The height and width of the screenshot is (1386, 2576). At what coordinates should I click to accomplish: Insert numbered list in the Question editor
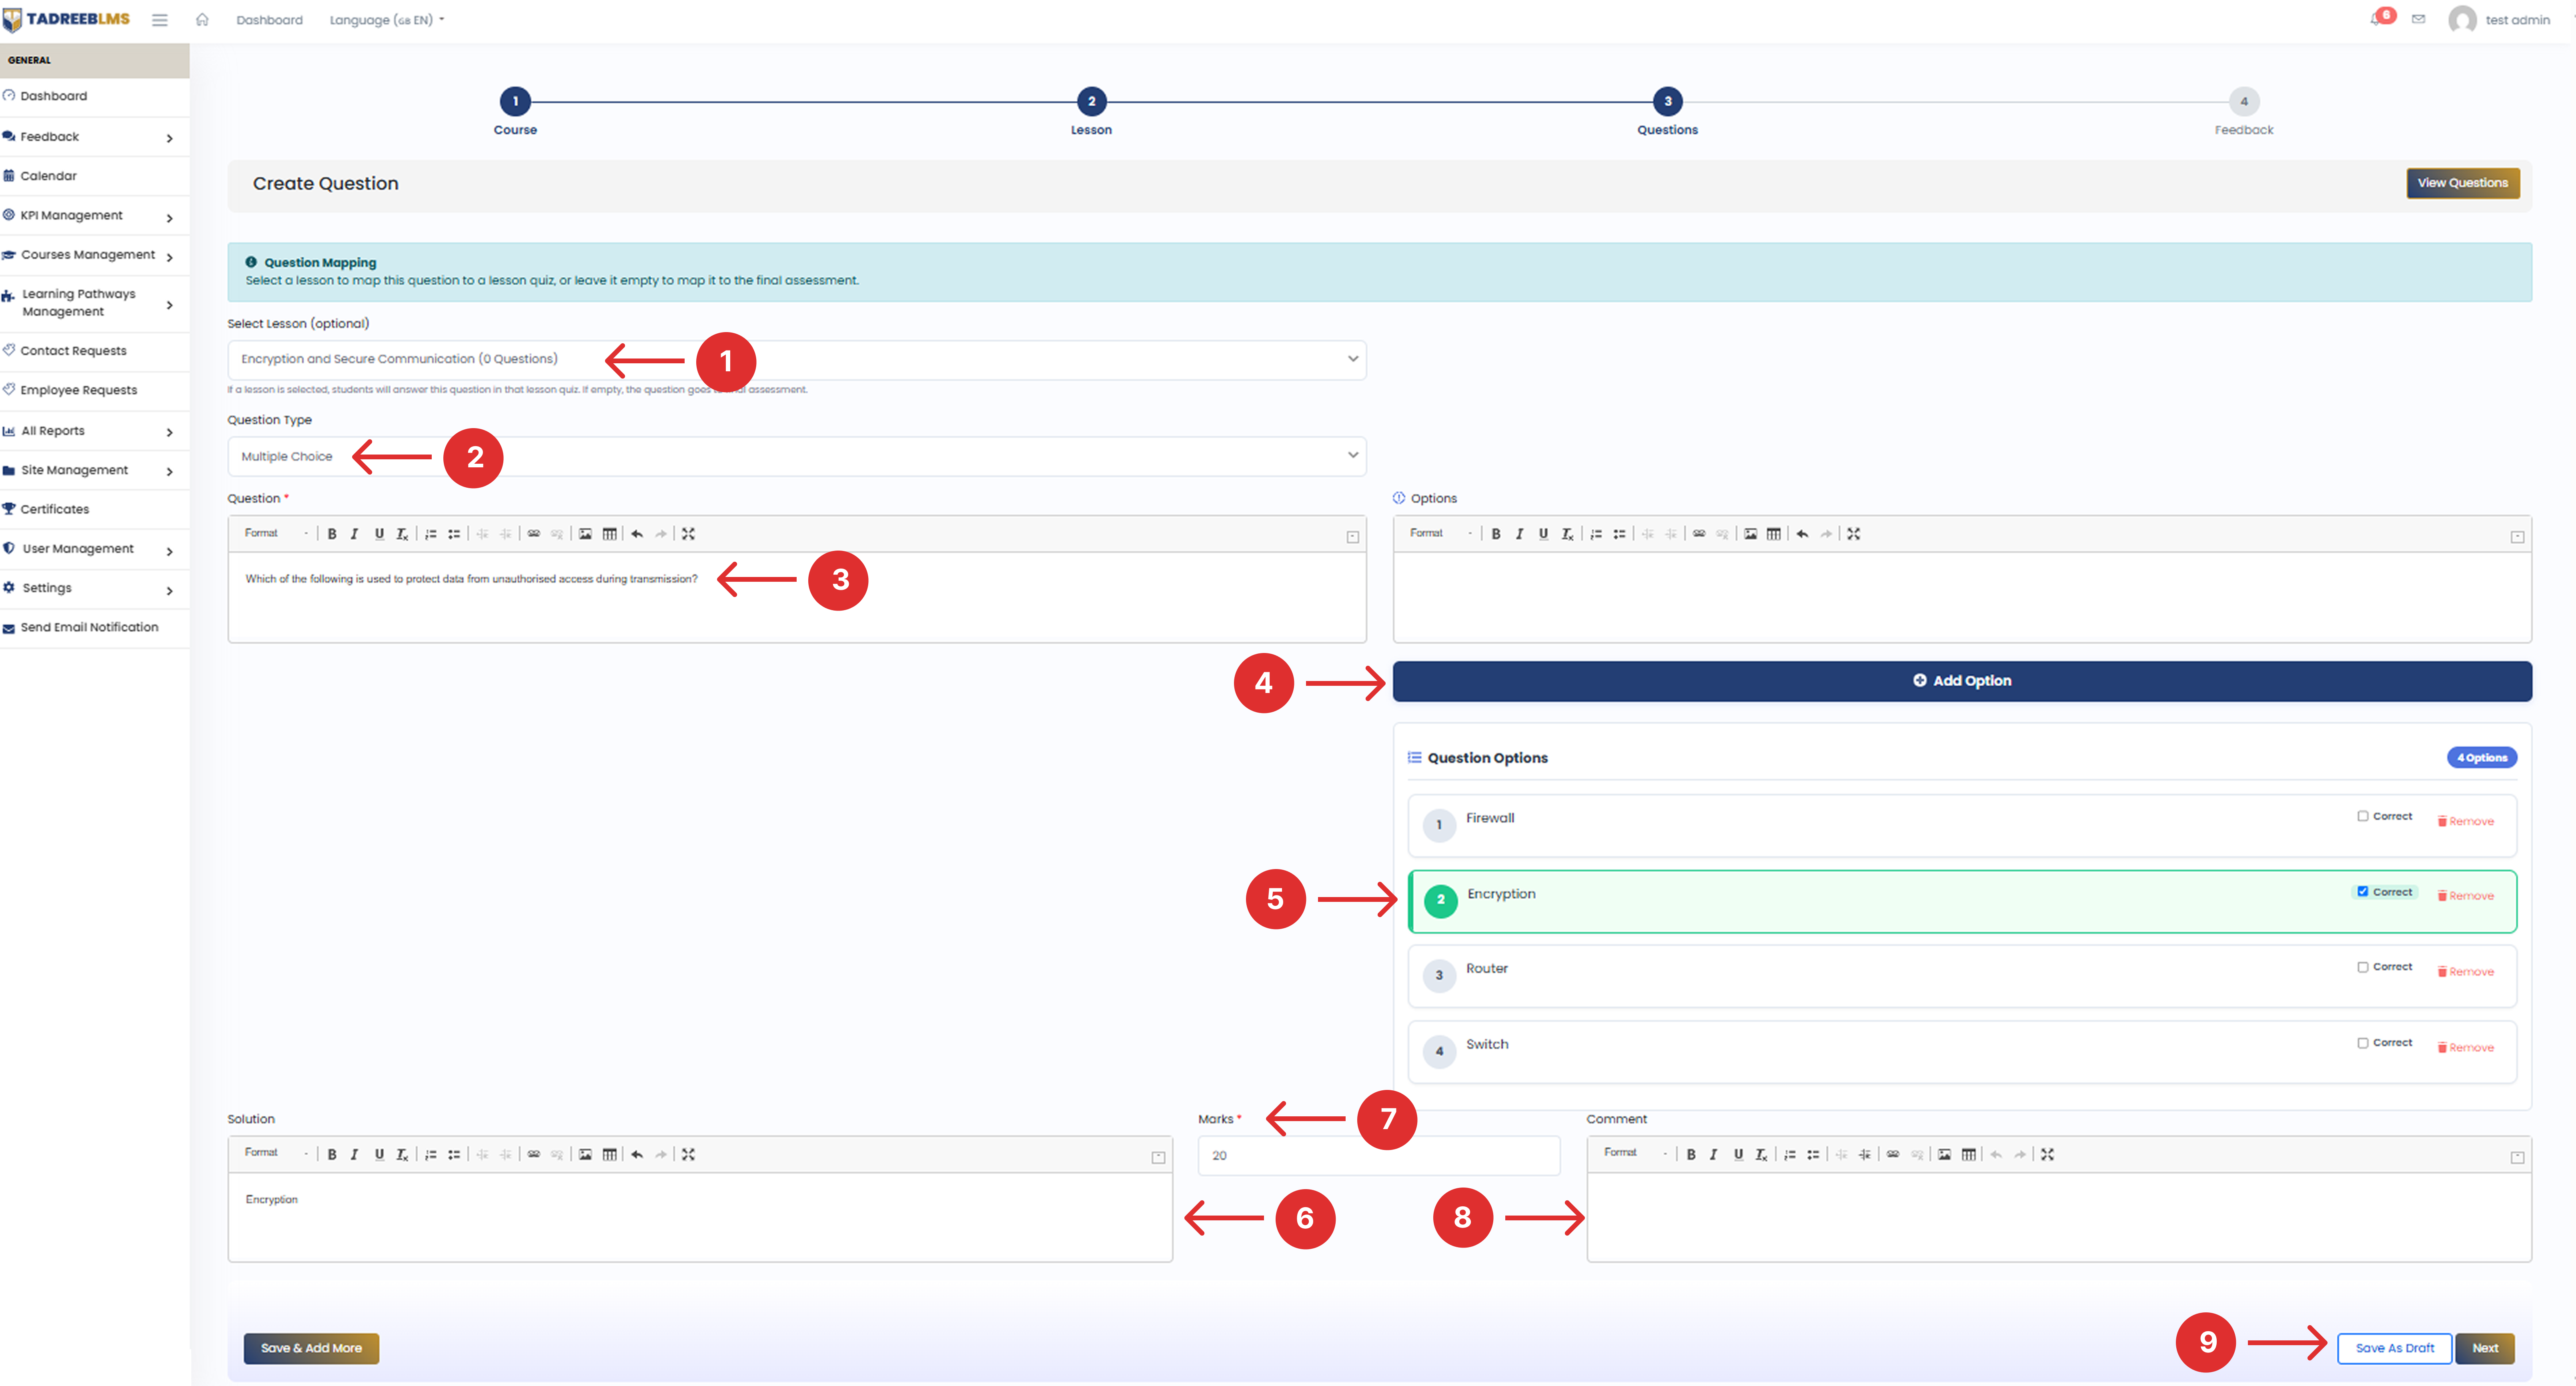pyautogui.click(x=431, y=534)
